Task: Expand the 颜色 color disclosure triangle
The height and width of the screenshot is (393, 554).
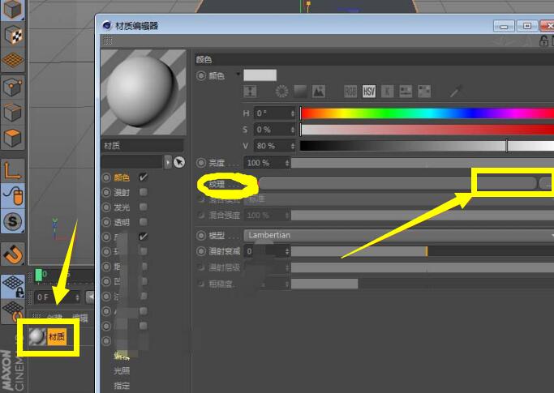Action: [238, 75]
